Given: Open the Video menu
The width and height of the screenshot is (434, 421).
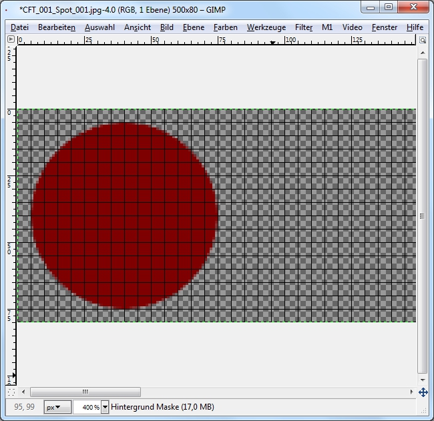Looking at the screenshot, I should coord(352,27).
